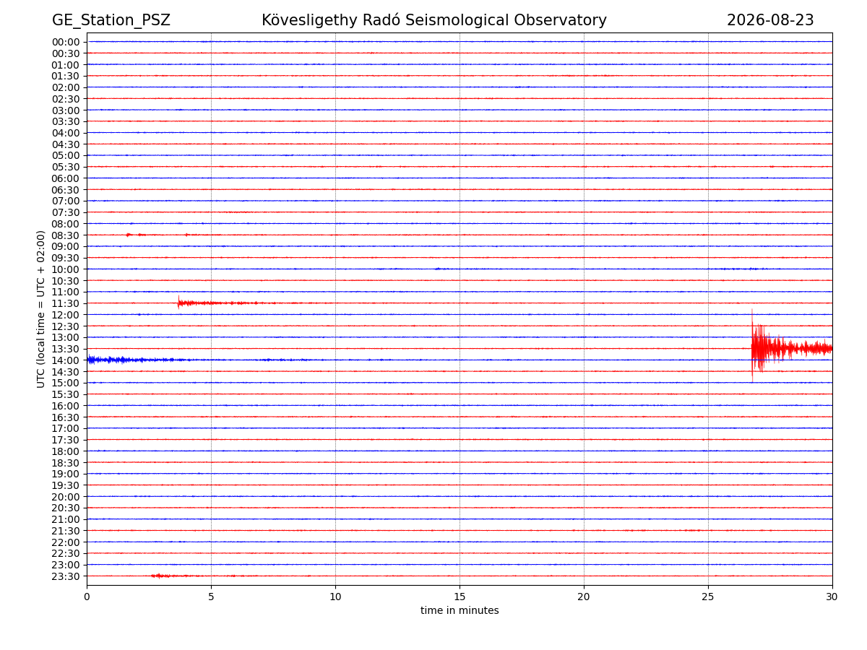Click the x-axis tick label 20
The image size is (867, 650).
[x=584, y=597]
